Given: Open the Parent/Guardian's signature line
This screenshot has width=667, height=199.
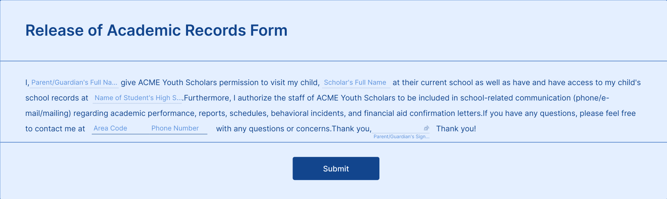Looking at the screenshot, I should coord(401,128).
